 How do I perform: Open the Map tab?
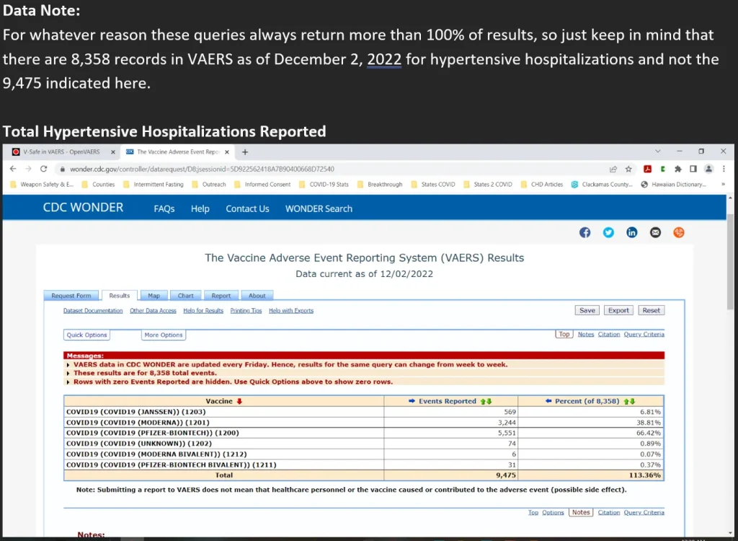pyautogui.click(x=154, y=296)
